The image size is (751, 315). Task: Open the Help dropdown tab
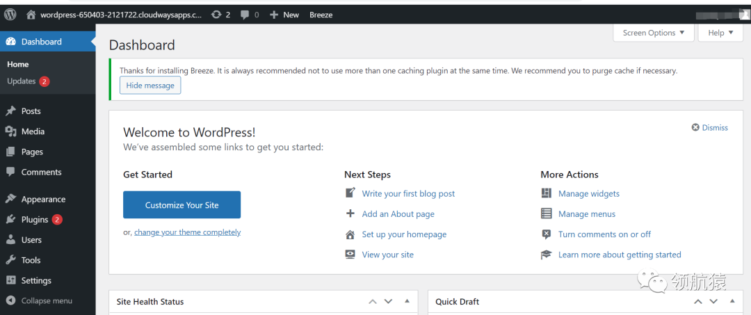click(720, 33)
